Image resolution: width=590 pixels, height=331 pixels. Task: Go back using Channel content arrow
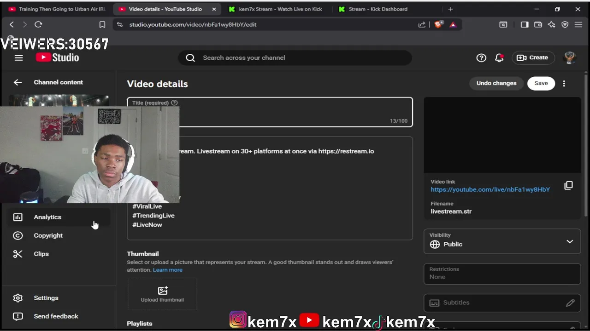[18, 82]
